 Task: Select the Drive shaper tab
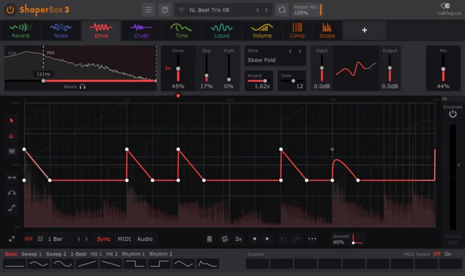coord(101,30)
